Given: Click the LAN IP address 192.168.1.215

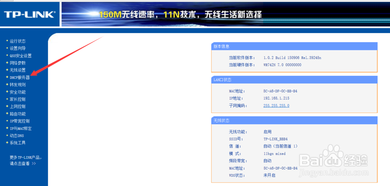Looking at the screenshot, I should click(277, 98).
